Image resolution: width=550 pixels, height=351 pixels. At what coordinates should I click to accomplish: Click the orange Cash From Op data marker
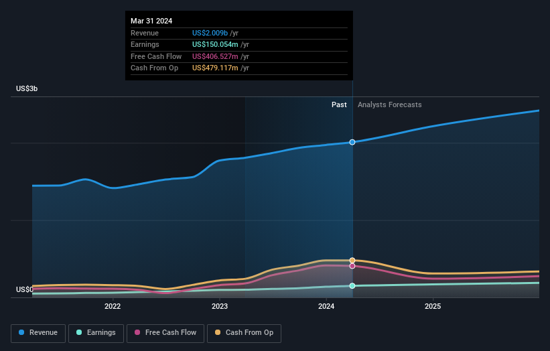[352, 260]
